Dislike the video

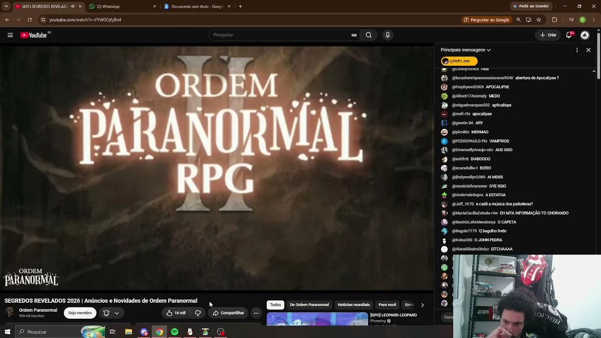click(198, 313)
